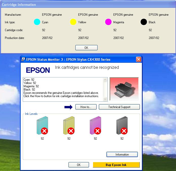
Task: Click the Black ink type name
Action: (x=152, y=22)
